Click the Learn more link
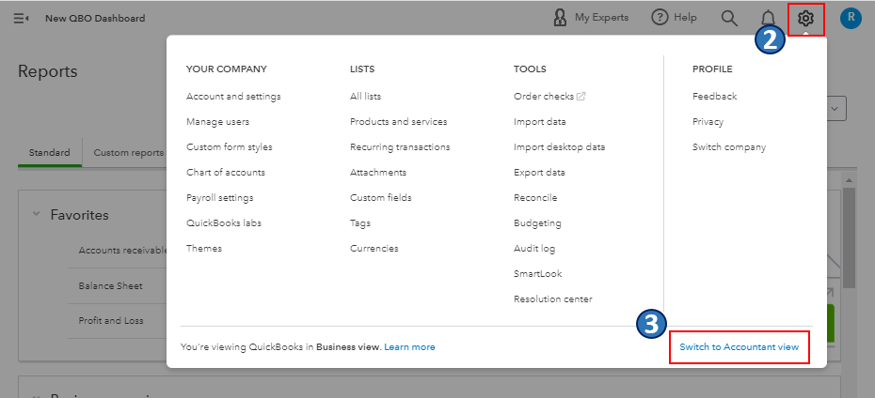 point(409,346)
